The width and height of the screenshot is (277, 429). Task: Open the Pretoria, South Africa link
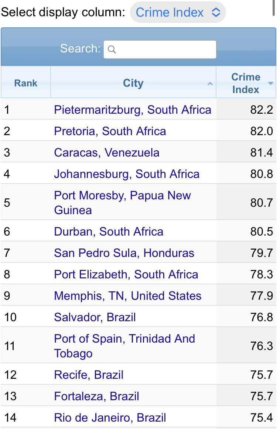(110, 131)
